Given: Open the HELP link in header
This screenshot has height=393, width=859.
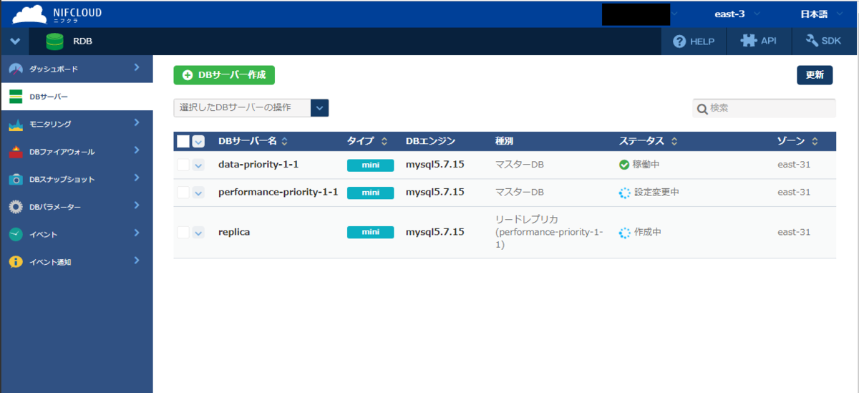Looking at the screenshot, I should point(694,42).
